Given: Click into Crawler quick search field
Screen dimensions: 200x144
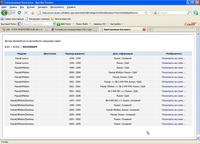Looking at the screenshot, I should tap(38, 24).
